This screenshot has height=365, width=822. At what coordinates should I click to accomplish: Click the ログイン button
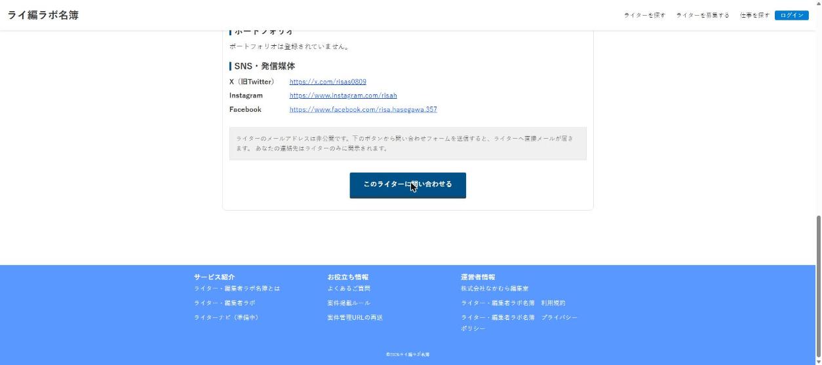791,15
